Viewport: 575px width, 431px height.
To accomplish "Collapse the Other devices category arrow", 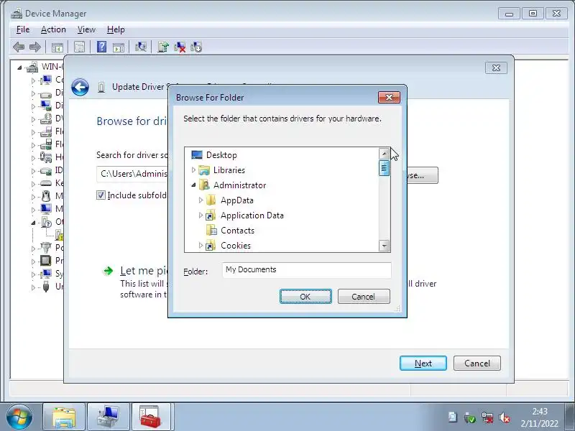I will [x=33, y=223].
